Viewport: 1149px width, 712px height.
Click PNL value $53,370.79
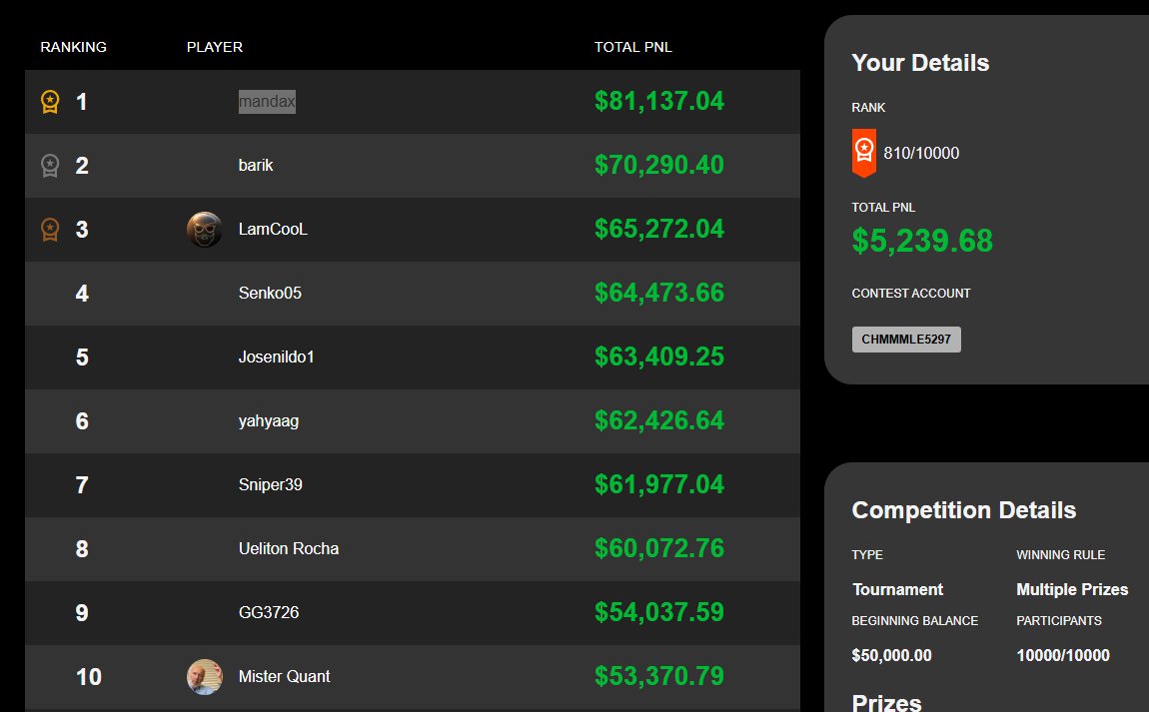659,676
